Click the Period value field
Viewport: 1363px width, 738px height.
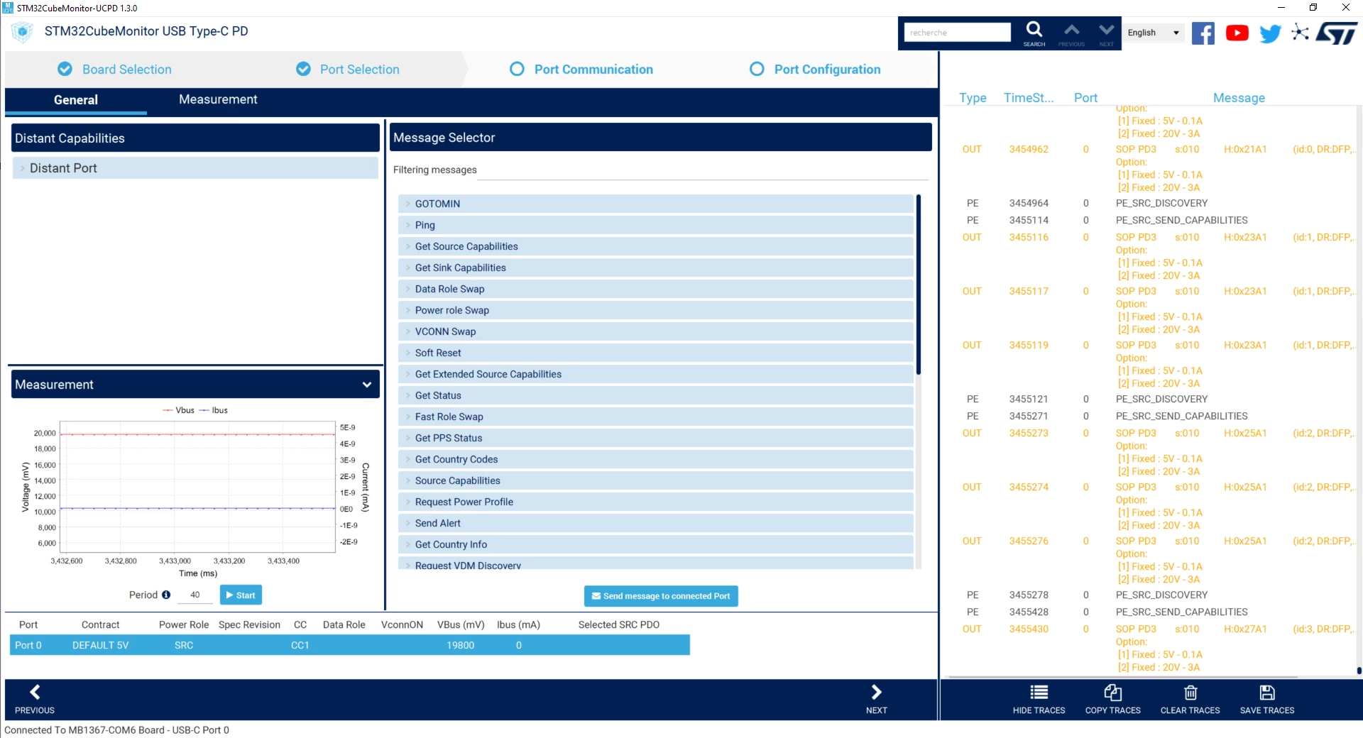[195, 595]
